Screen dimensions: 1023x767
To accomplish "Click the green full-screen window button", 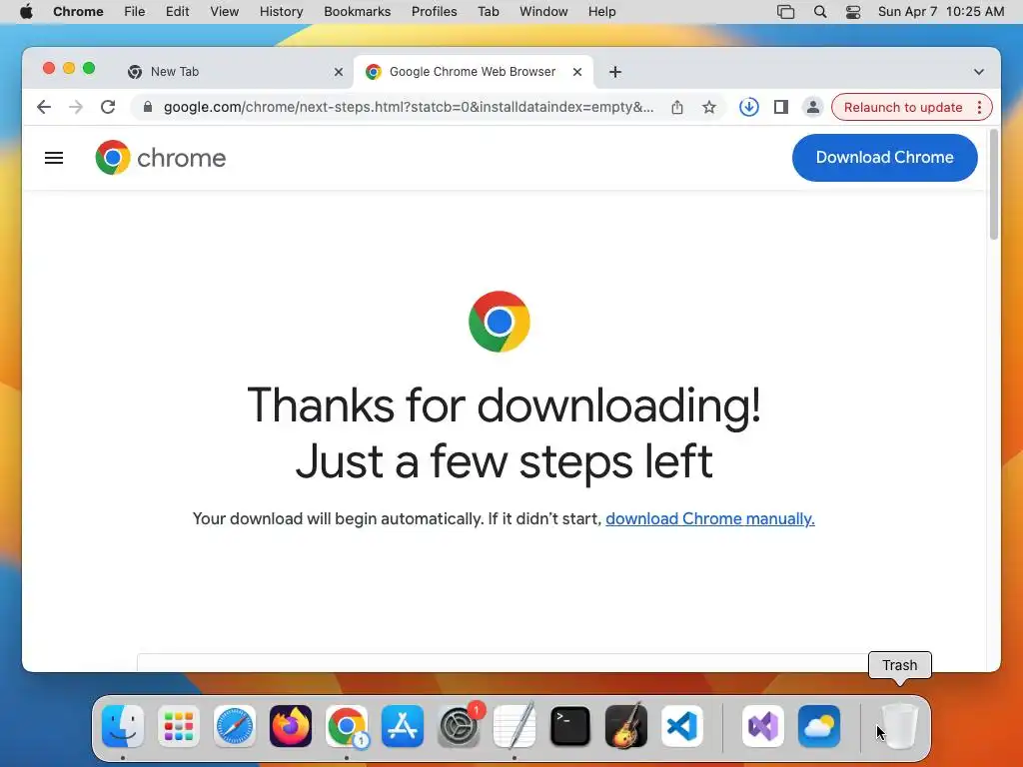I will point(89,69).
